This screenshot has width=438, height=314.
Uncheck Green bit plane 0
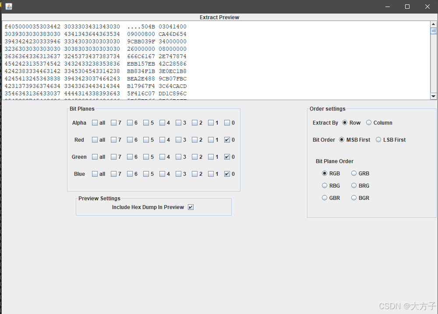(227, 157)
